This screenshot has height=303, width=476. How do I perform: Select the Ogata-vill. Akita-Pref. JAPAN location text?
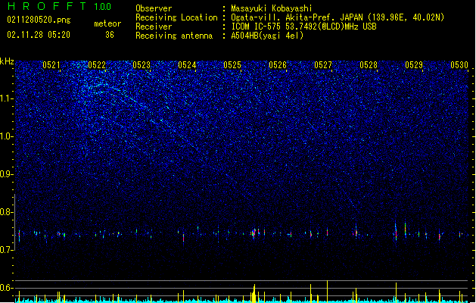coord(338,17)
